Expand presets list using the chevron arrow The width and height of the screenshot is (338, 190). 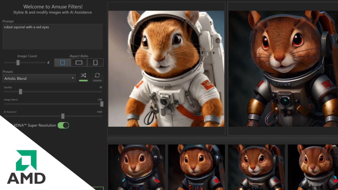pos(73,78)
